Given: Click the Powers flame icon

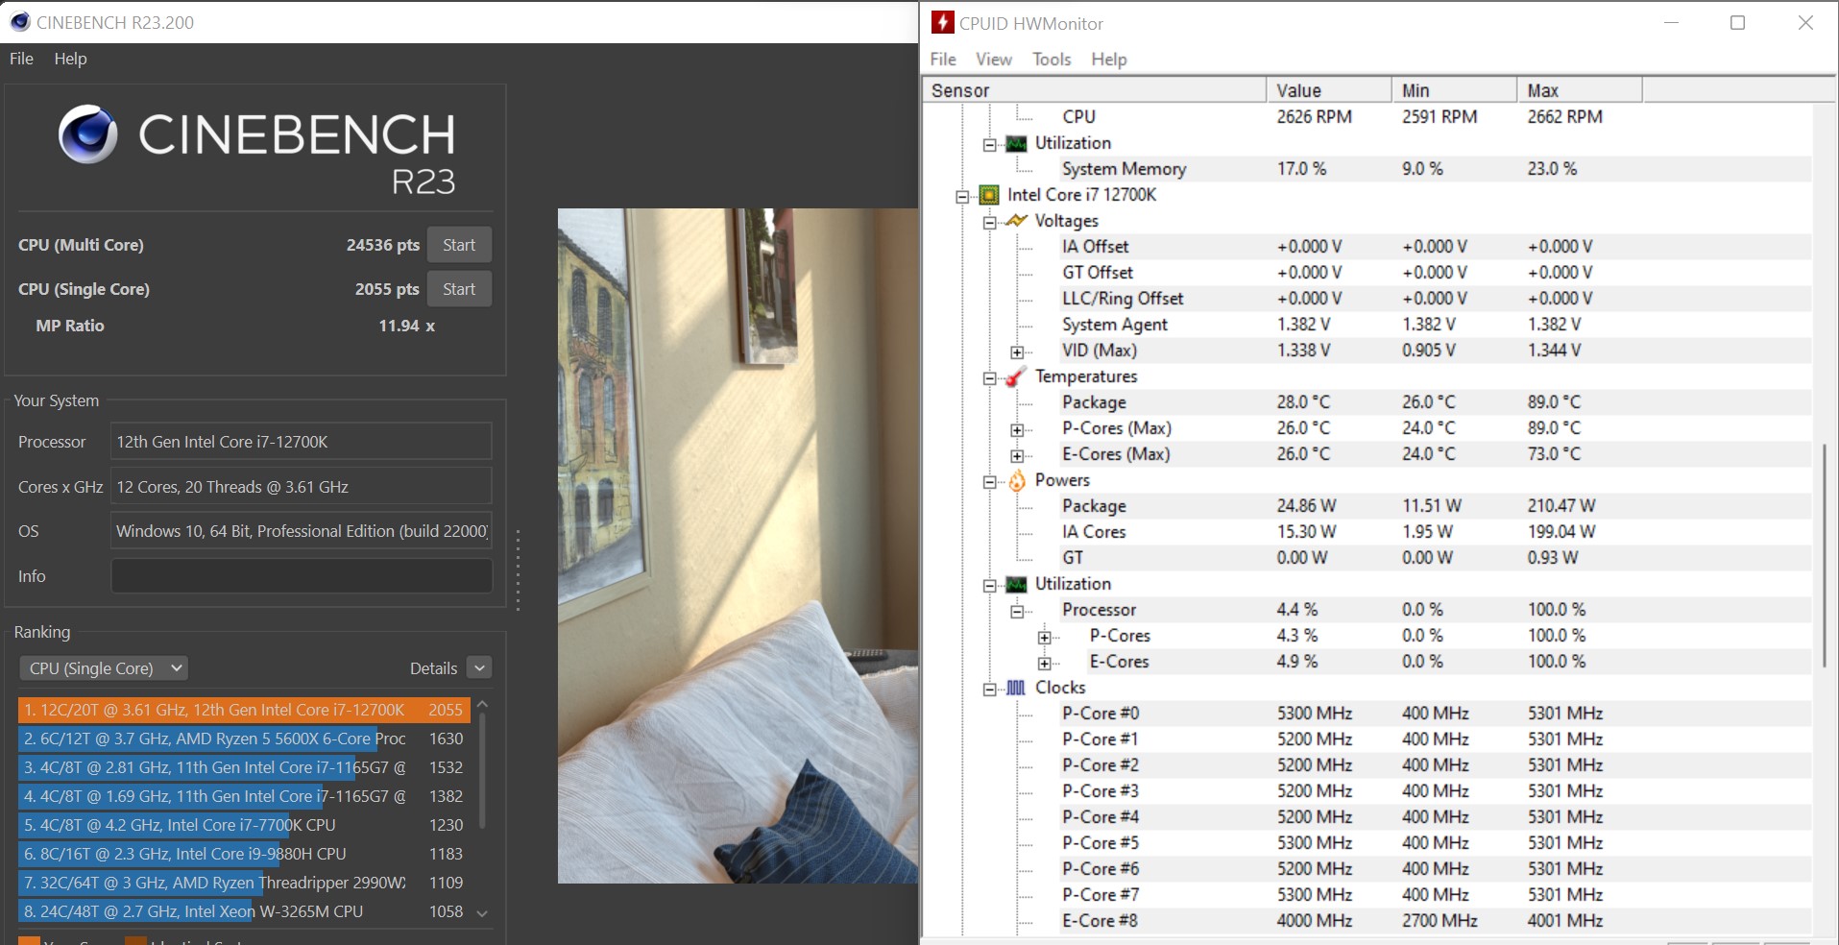Looking at the screenshot, I should click(1016, 480).
